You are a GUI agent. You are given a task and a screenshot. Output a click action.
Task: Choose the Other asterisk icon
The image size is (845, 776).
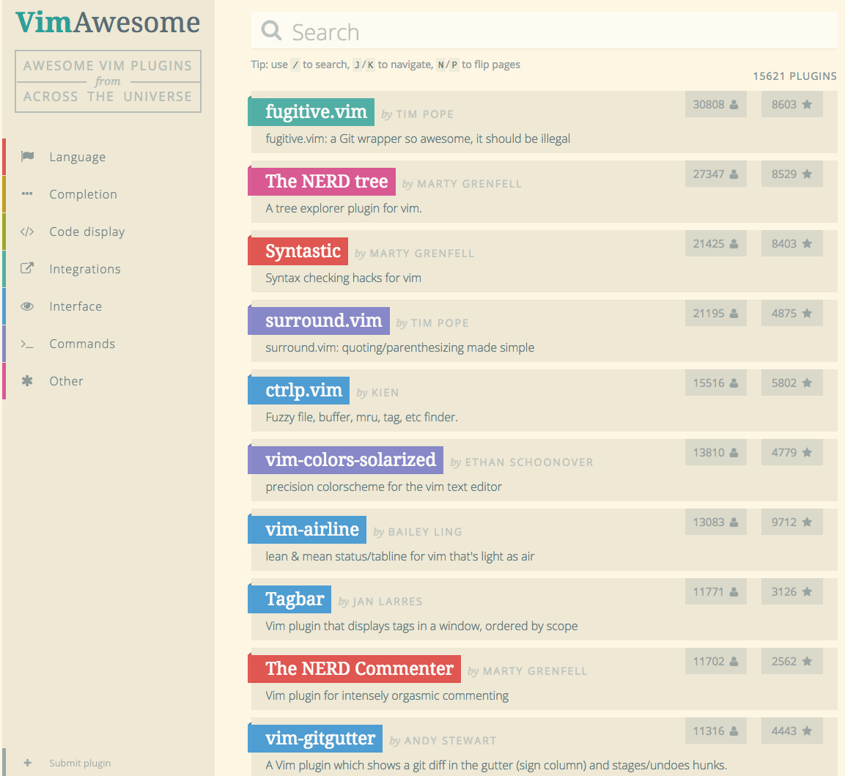(27, 381)
